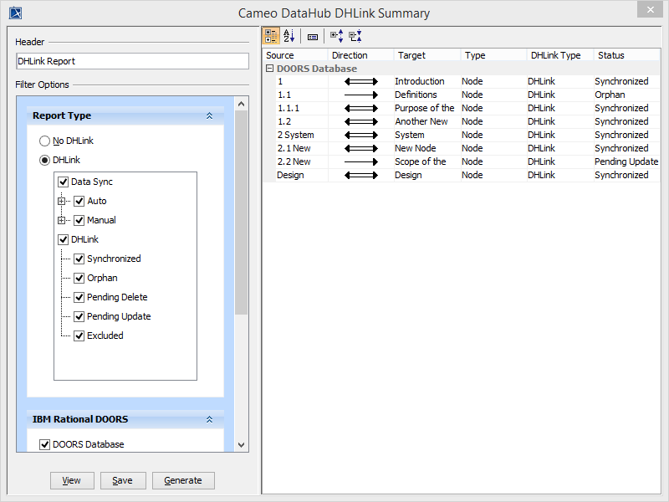
Task: Sort by the Status column header
Action: click(626, 55)
